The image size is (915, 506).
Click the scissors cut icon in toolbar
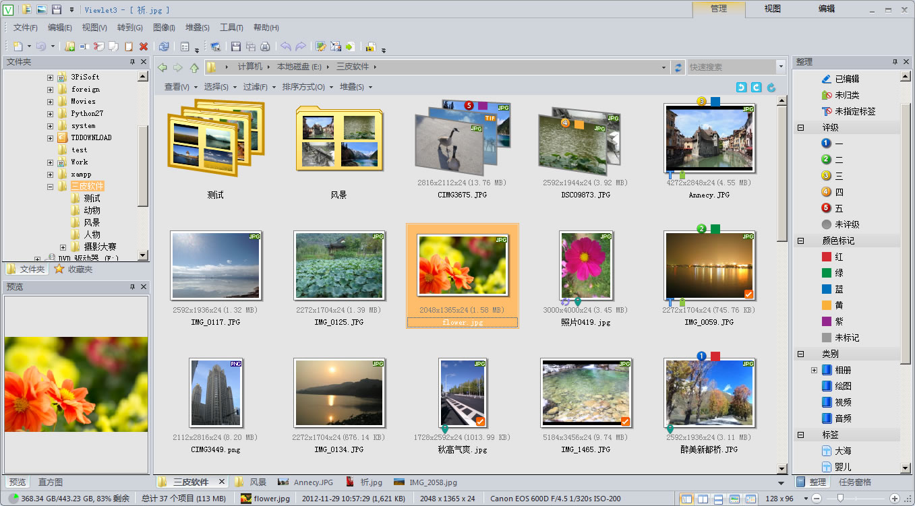click(x=98, y=46)
